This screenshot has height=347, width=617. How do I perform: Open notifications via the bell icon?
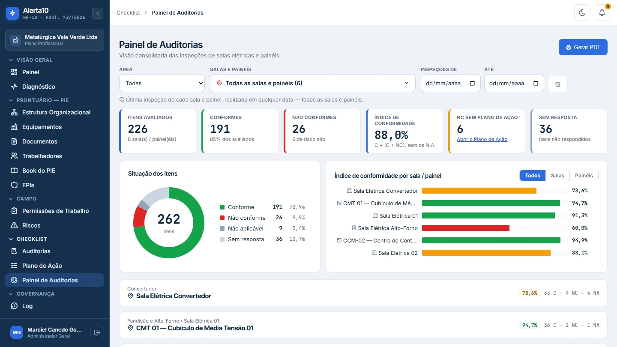click(x=602, y=12)
